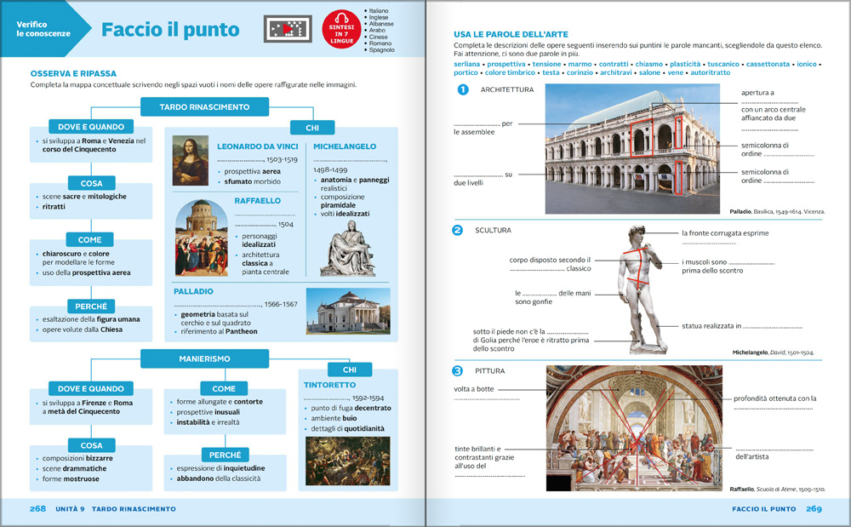Click the blue number 2 Scultura marker
Image resolution: width=851 pixels, height=527 pixels.
coord(458,230)
